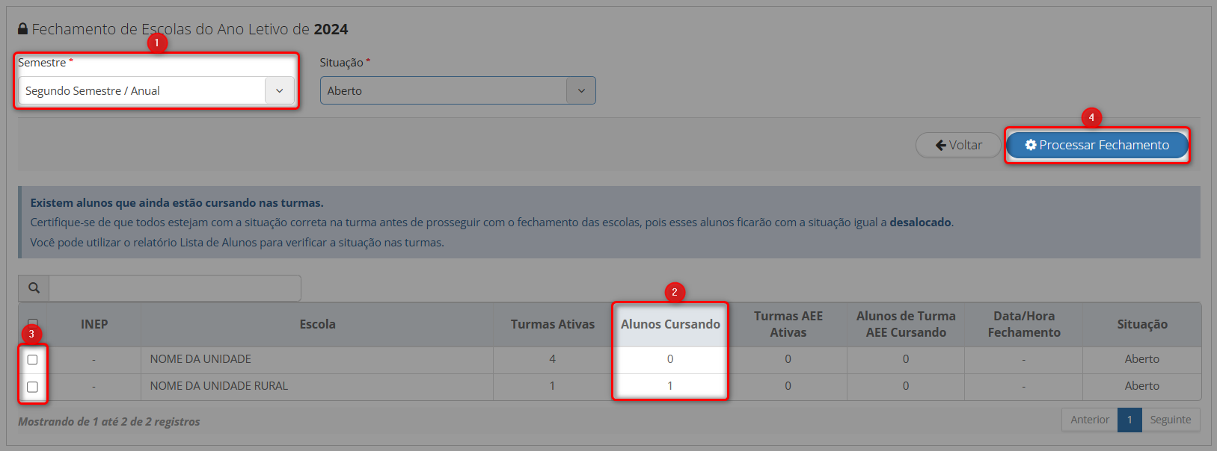Toggle the select-all checkbox in table header
The width and height of the screenshot is (1217, 451).
(33, 322)
